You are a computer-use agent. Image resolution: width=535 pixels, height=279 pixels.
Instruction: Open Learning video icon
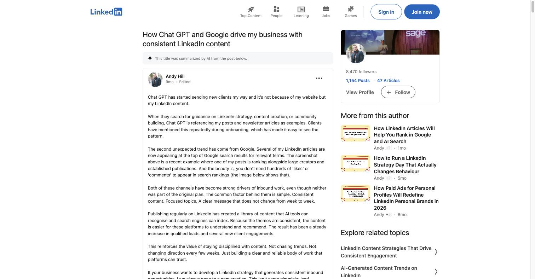[301, 9]
